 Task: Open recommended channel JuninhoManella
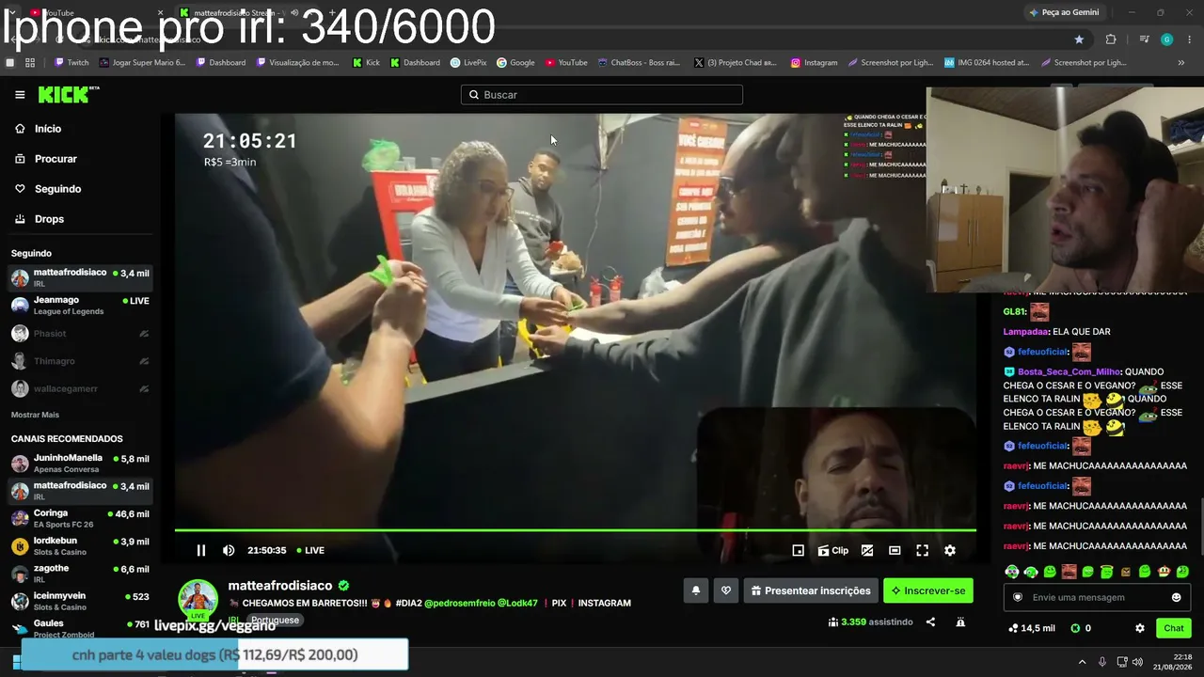point(80,463)
